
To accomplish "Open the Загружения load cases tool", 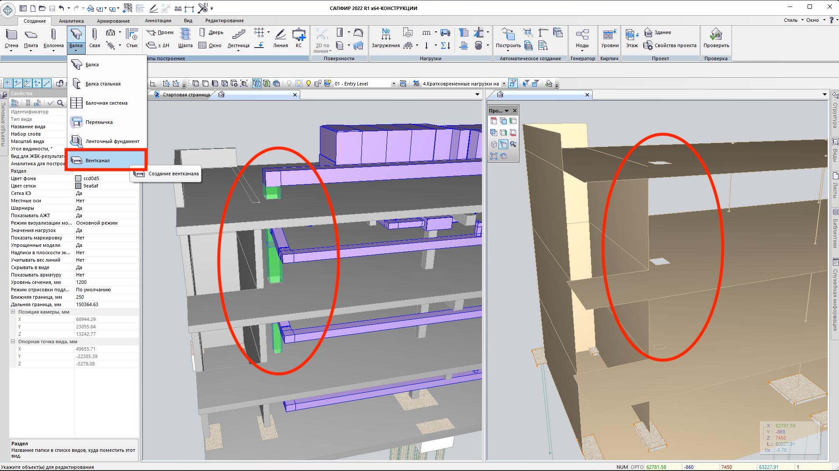I will [385, 35].
